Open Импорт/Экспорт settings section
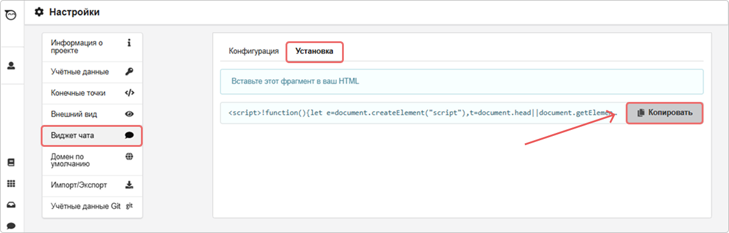Viewport: 729px width, 233px height. click(92, 184)
